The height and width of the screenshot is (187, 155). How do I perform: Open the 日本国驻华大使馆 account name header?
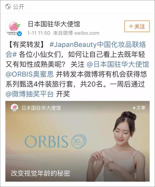click(54, 24)
